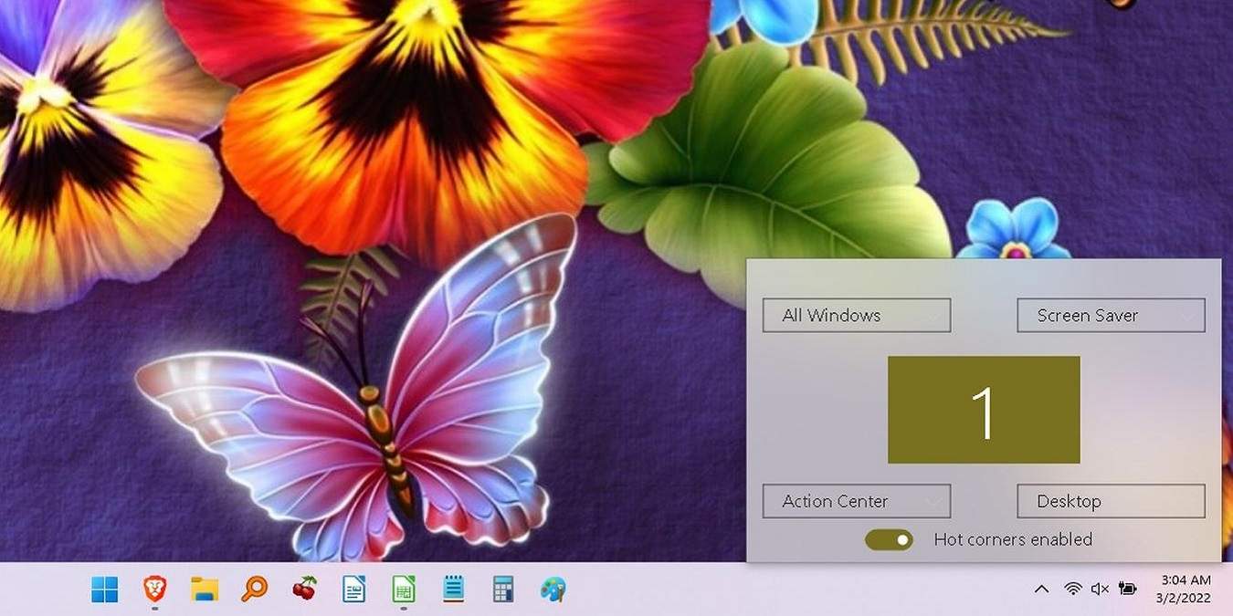This screenshot has width=1233, height=616.
Task: Open LibreOffice Writer
Action: pos(353,590)
